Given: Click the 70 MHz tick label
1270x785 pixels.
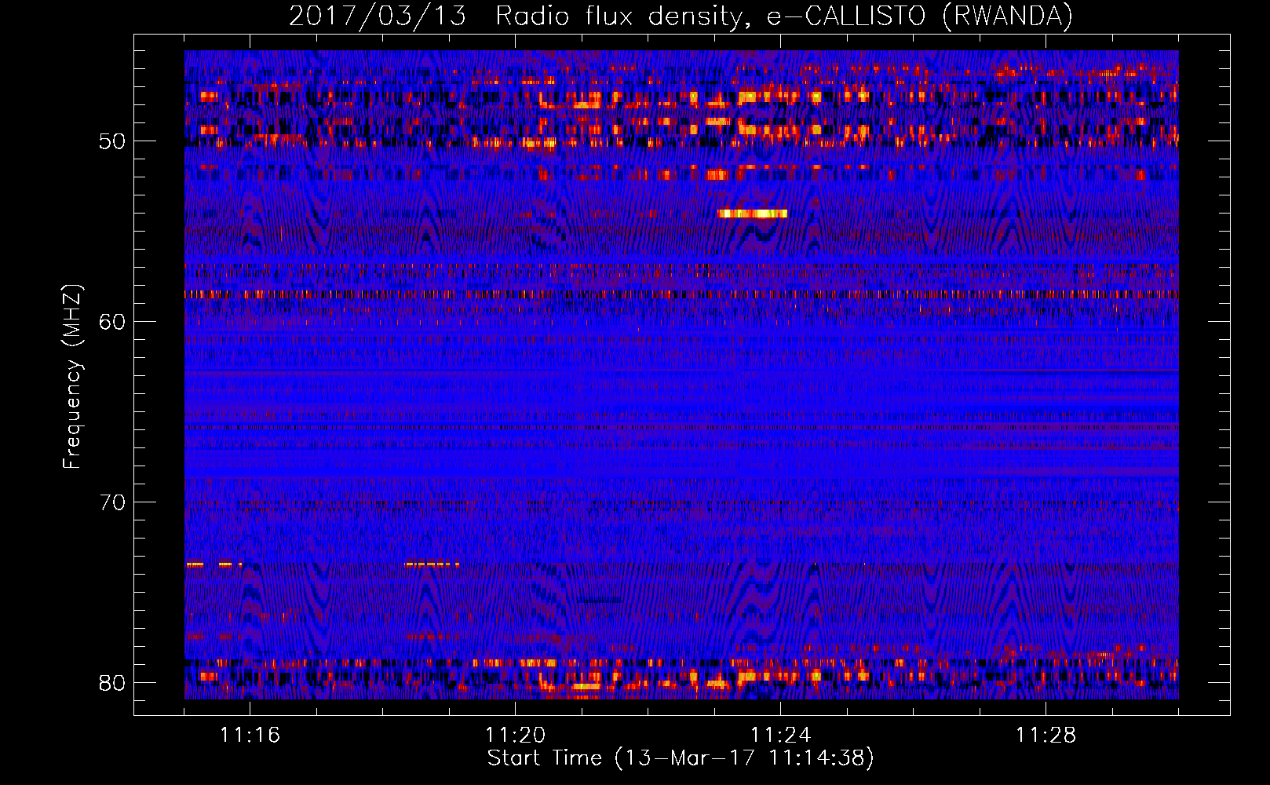Looking at the screenshot, I should 112,502.
